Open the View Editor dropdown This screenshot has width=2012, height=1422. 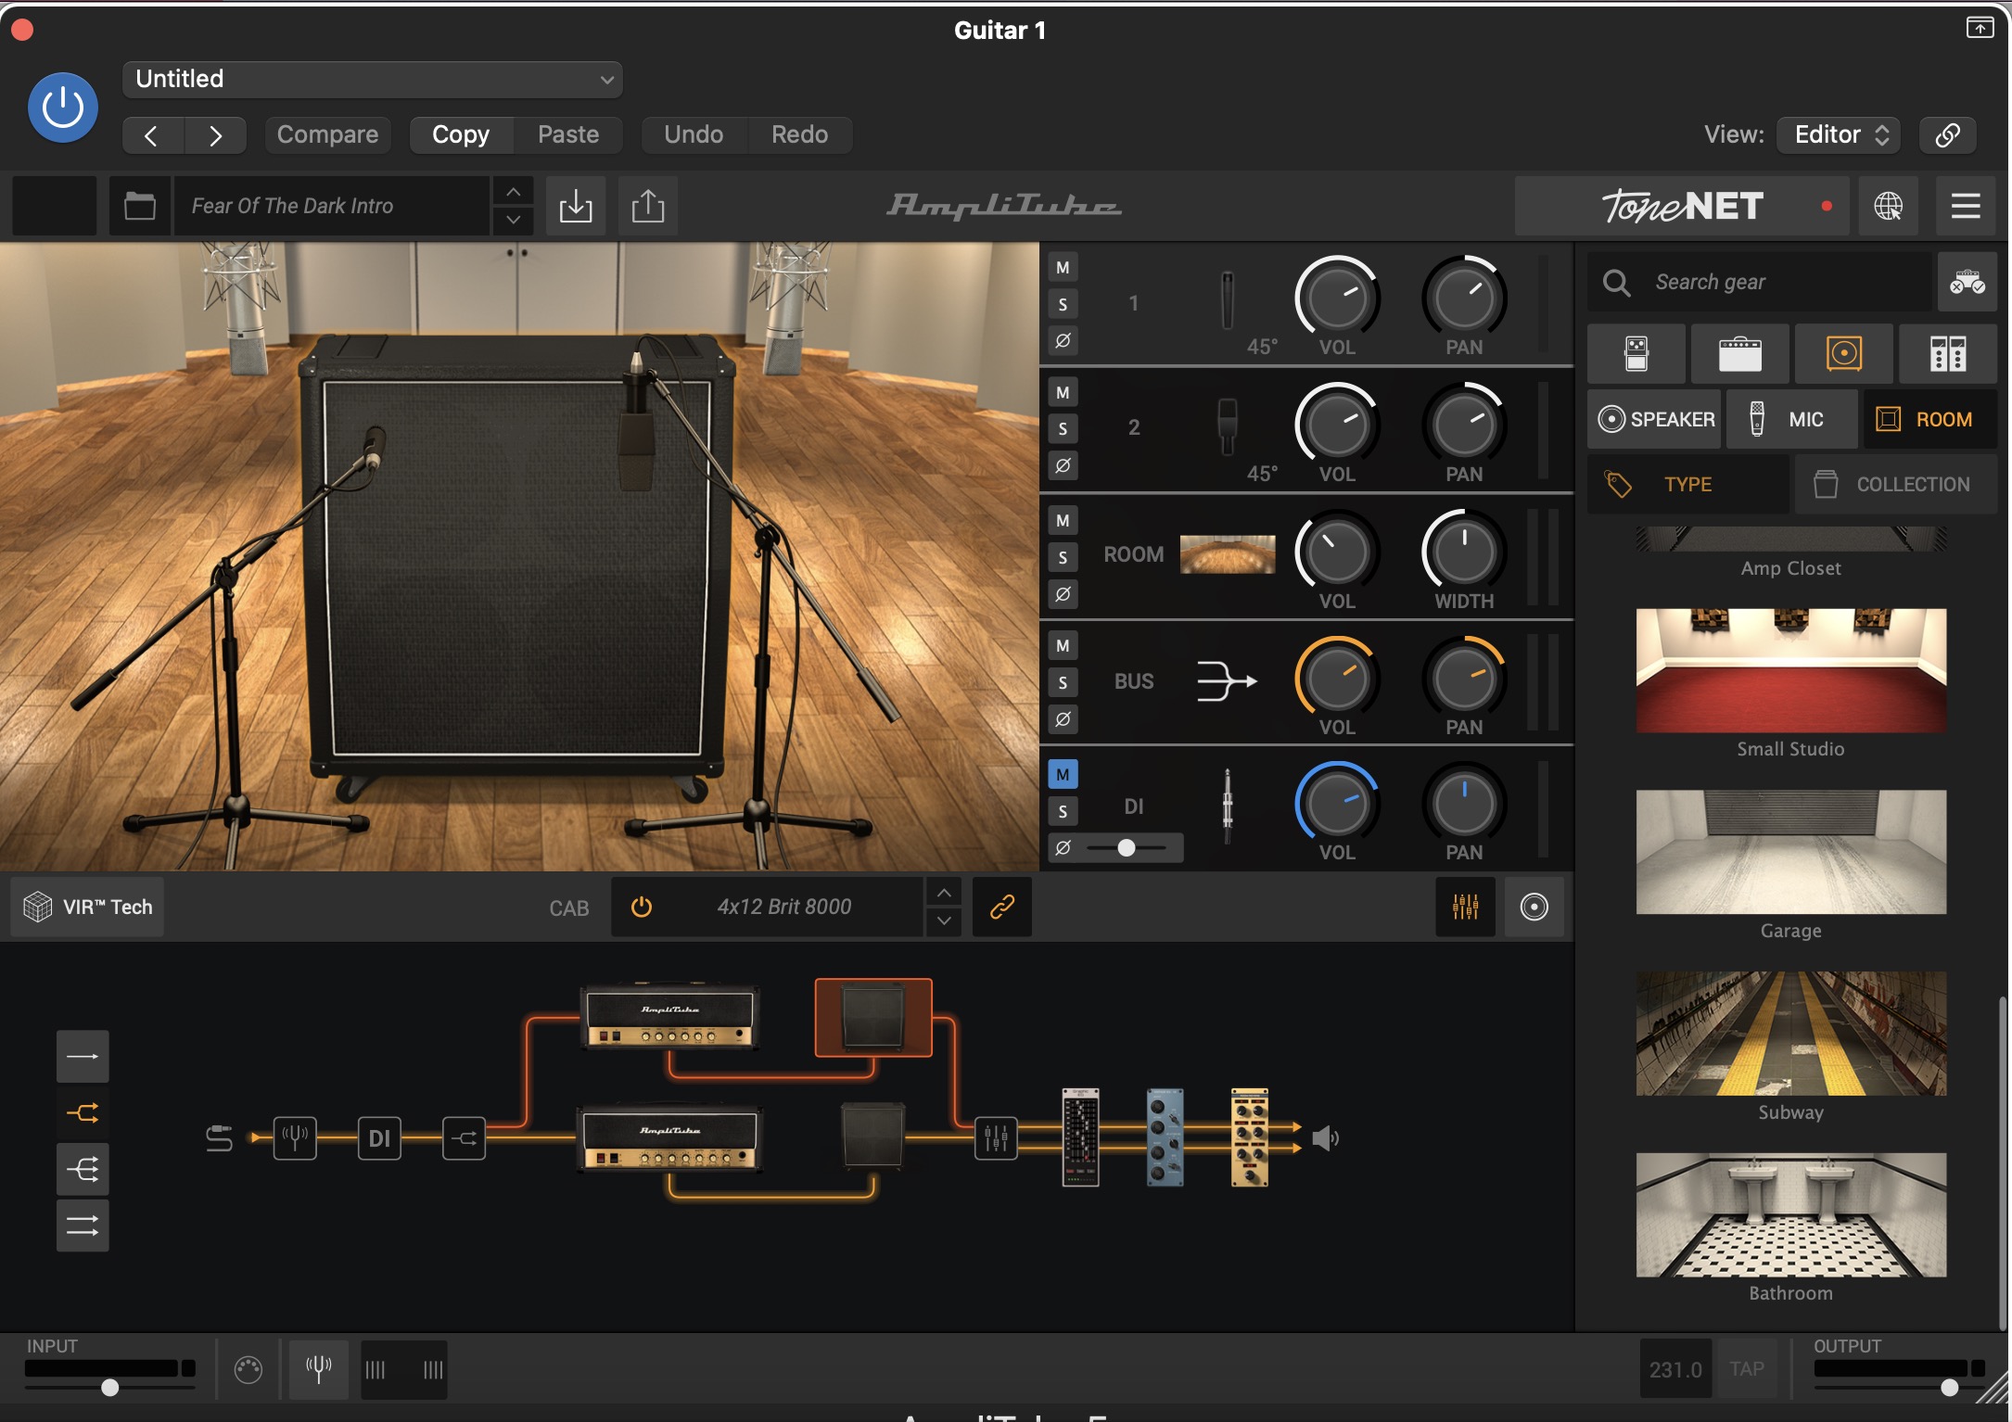(x=1839, y=135)
